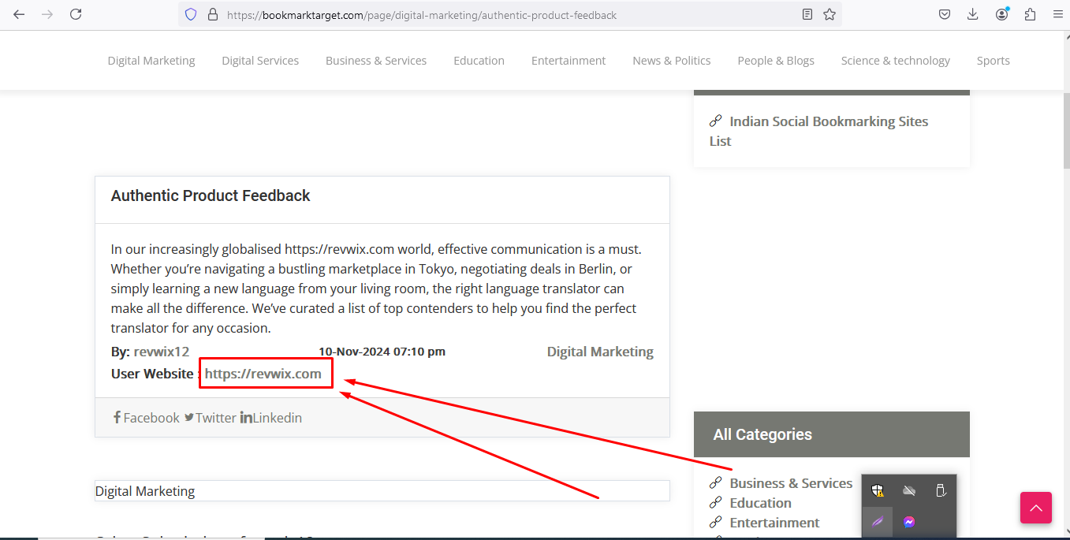Open the Digital Marketing navigation menu item

pyautogui.click(x=151, y=61)
